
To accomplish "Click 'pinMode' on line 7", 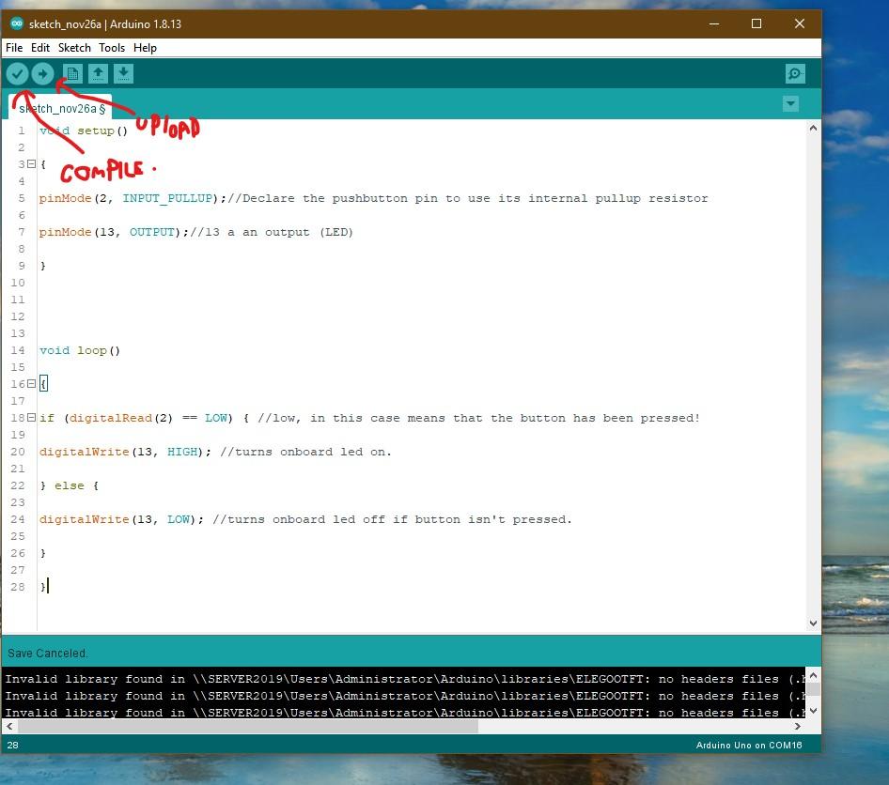I will click(65, 232).
